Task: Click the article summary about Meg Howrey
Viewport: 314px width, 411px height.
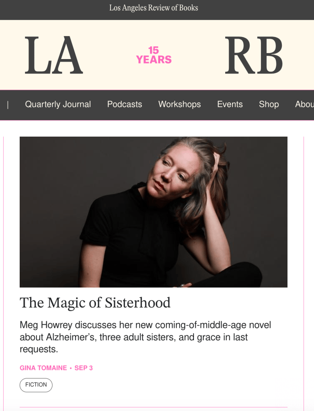Action: coord(145,337)
